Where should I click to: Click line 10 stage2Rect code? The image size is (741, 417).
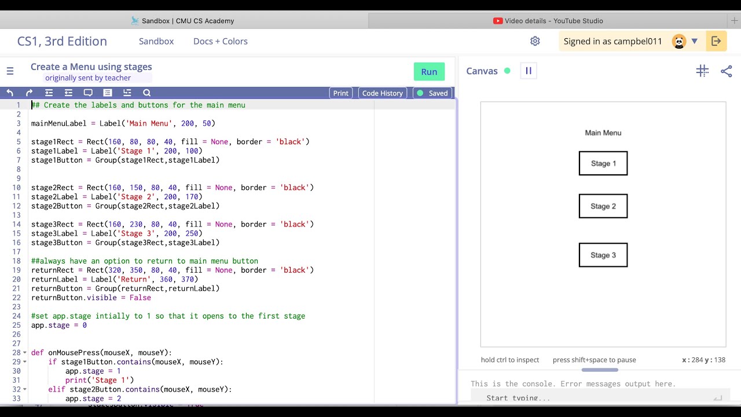click(x=173, y=188)
